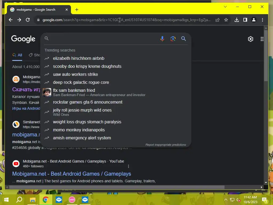Click the browser back arrow
This screenshot has height=205, width=273.
tap(11, 20)
